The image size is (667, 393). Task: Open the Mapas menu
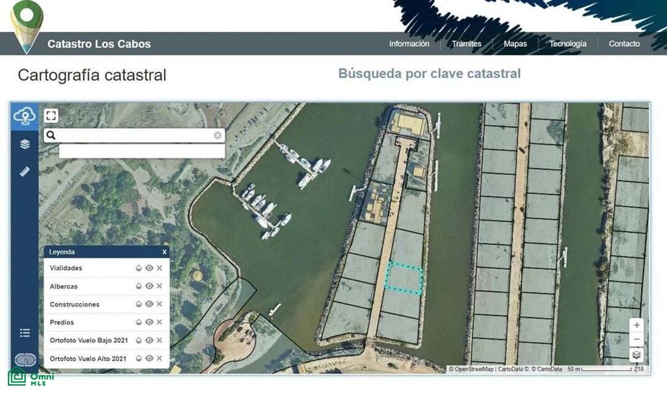(x=515, y=44)
